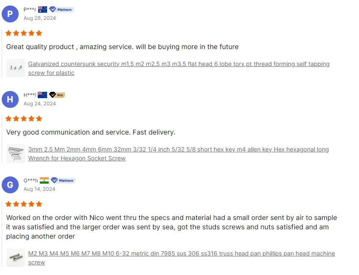Click reviewer P's round avatar icon
This screenshot has height=275, width=359.
tap(10, 14)
